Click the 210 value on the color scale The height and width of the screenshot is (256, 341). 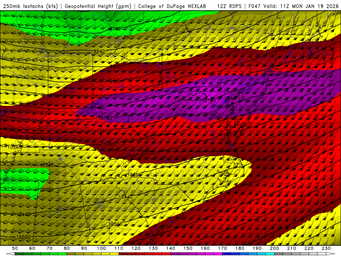292,248
